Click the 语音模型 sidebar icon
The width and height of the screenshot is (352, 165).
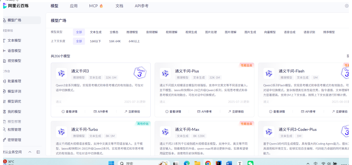[4, 51]
